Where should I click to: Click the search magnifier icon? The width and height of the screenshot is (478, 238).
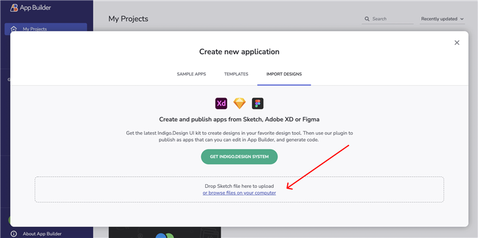(367, 19)
